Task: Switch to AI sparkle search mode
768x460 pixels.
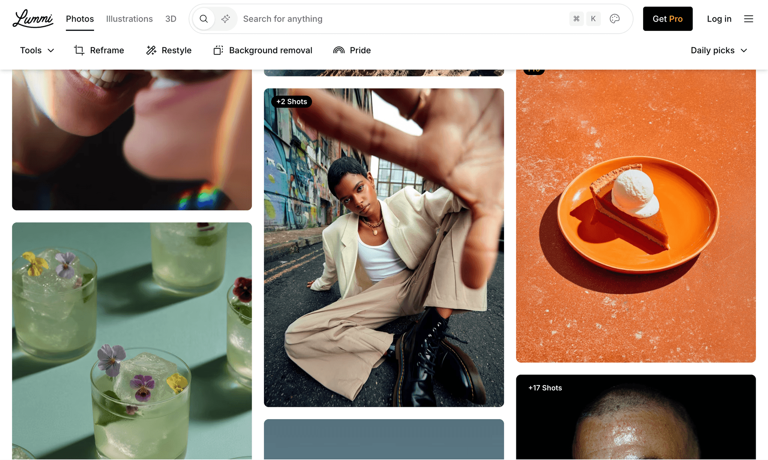Action: click(x=226, y=19)
